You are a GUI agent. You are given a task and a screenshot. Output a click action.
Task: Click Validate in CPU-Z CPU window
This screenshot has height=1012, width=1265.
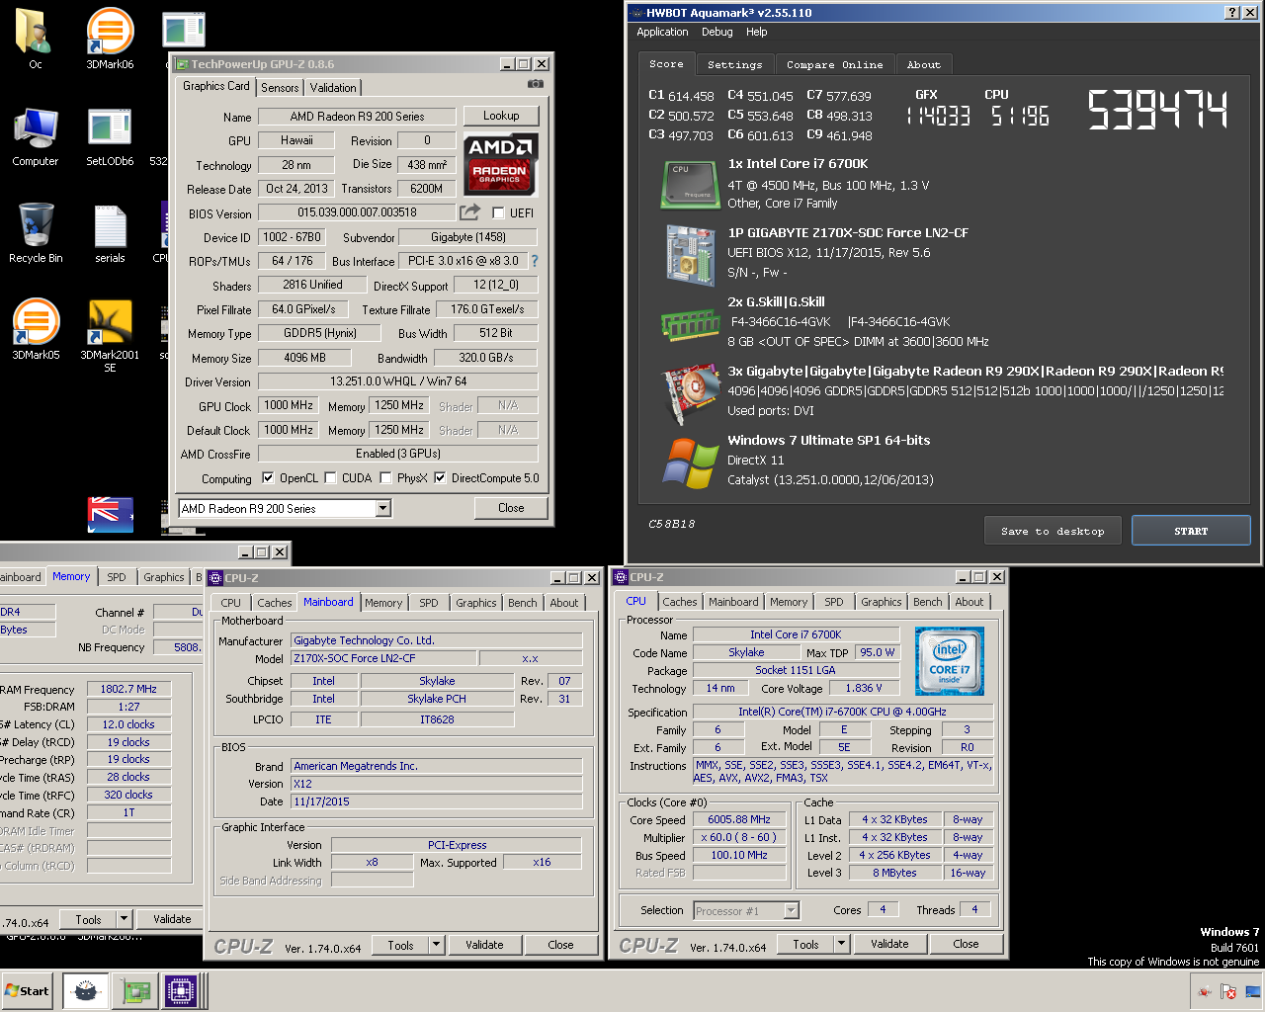coord(889,944)
